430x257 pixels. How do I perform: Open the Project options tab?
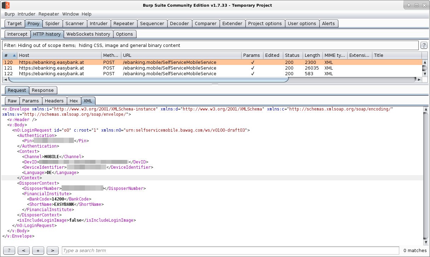coord(265,24)
